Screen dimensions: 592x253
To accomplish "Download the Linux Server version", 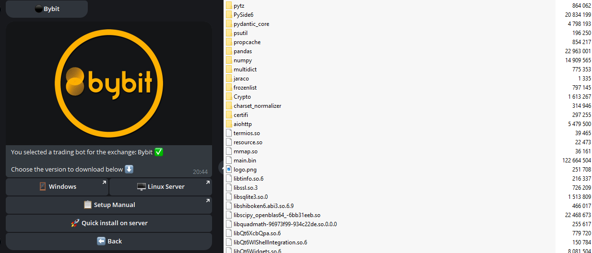I will point(161,187).
